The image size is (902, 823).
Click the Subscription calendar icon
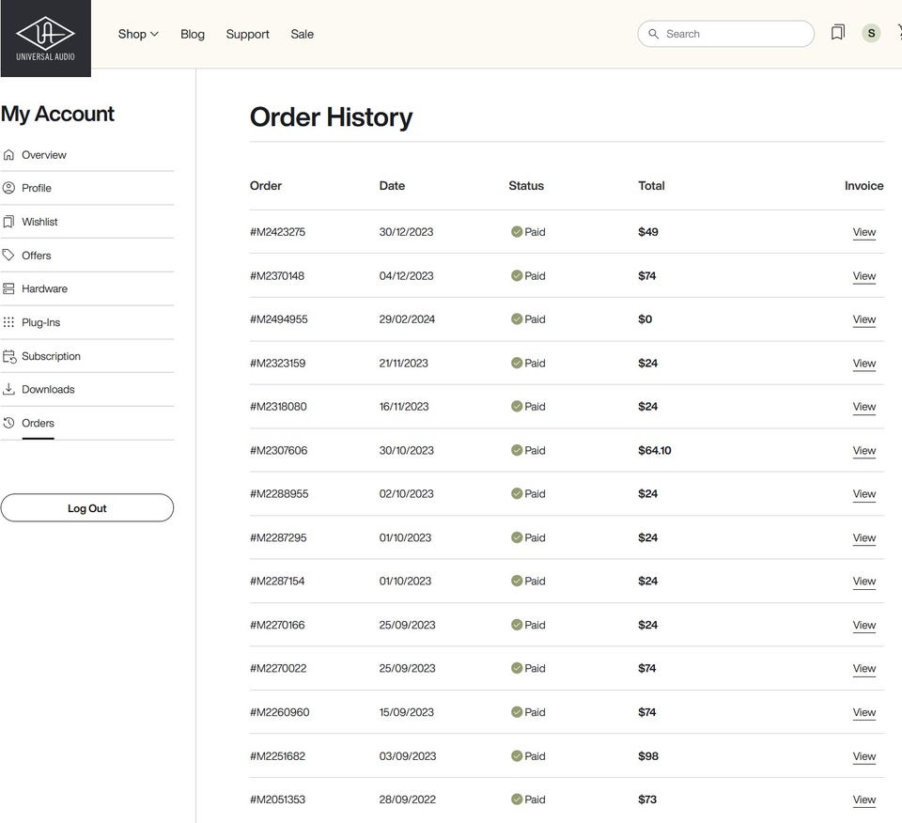click(9, 357)
